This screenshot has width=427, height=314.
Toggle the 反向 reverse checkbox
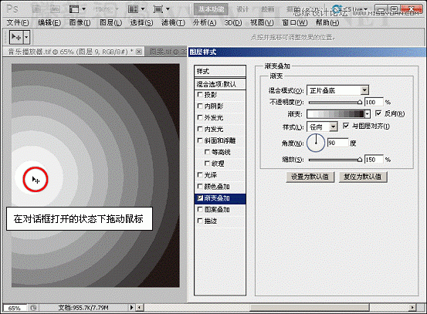tap(378, 113)
